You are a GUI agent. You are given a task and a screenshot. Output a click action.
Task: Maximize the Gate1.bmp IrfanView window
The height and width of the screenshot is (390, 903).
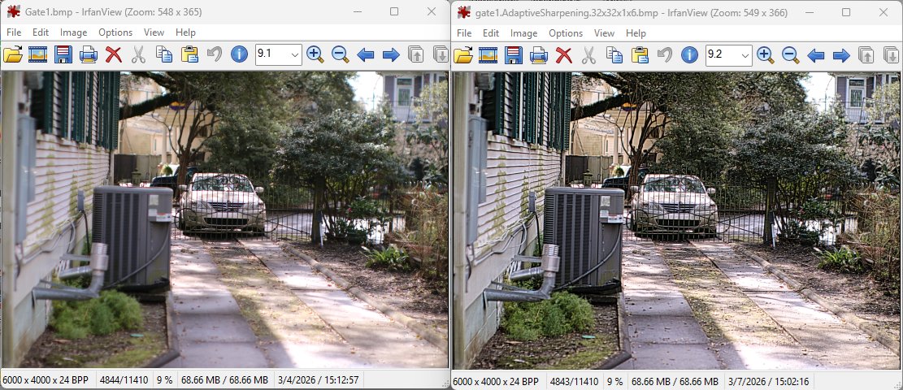tap(394, 11)
